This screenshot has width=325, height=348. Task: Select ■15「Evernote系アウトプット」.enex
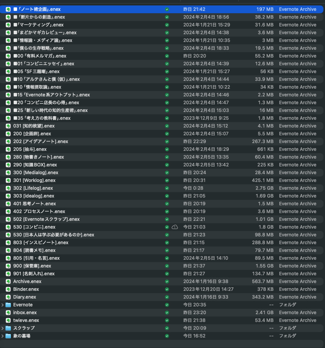pyautogui.click(x=51, y=95)
